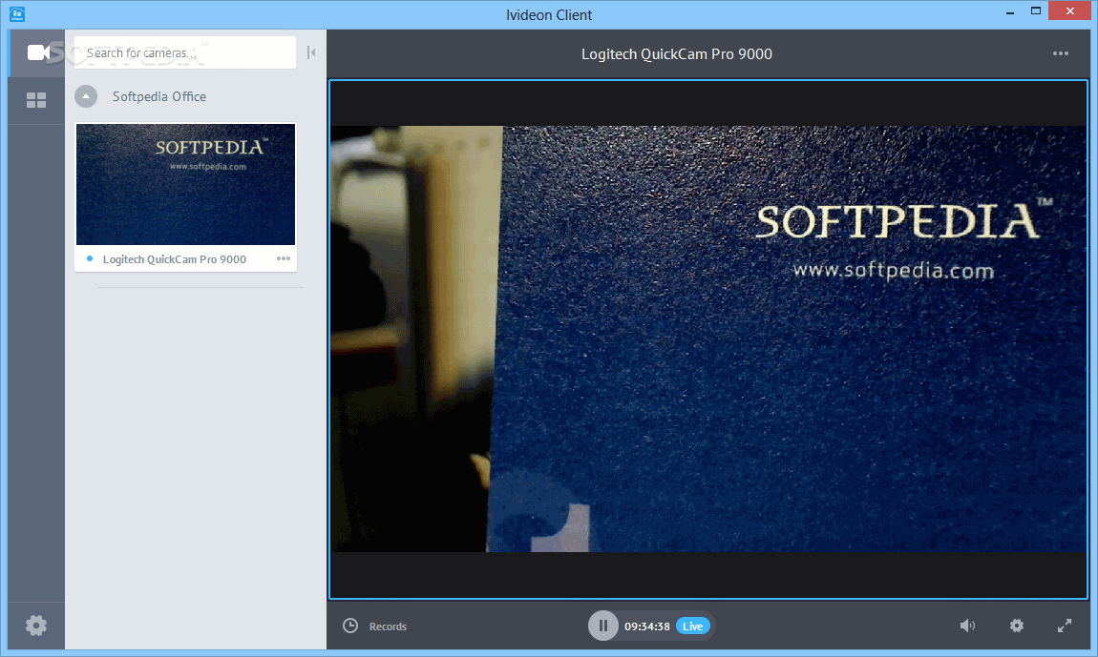Screen dimensions: 1098x657
Task: Collapse the Softpedia Office group
Action: [x=86, y=96]
